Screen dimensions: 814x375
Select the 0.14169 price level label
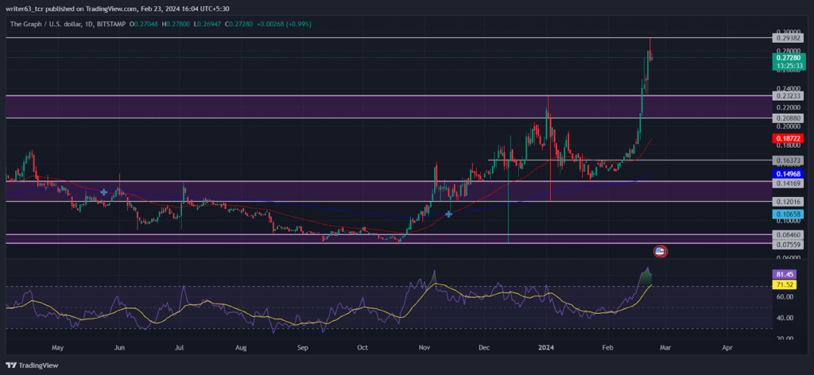tap(788, 183)
